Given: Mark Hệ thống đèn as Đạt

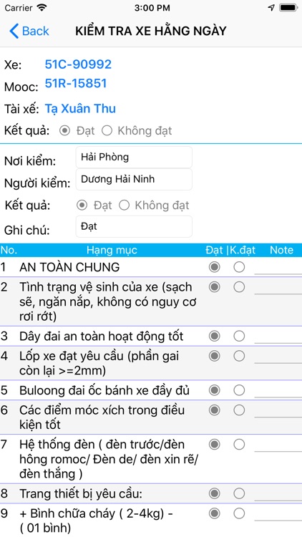Looking at the screenshot, I should click(x=215, y=445).
